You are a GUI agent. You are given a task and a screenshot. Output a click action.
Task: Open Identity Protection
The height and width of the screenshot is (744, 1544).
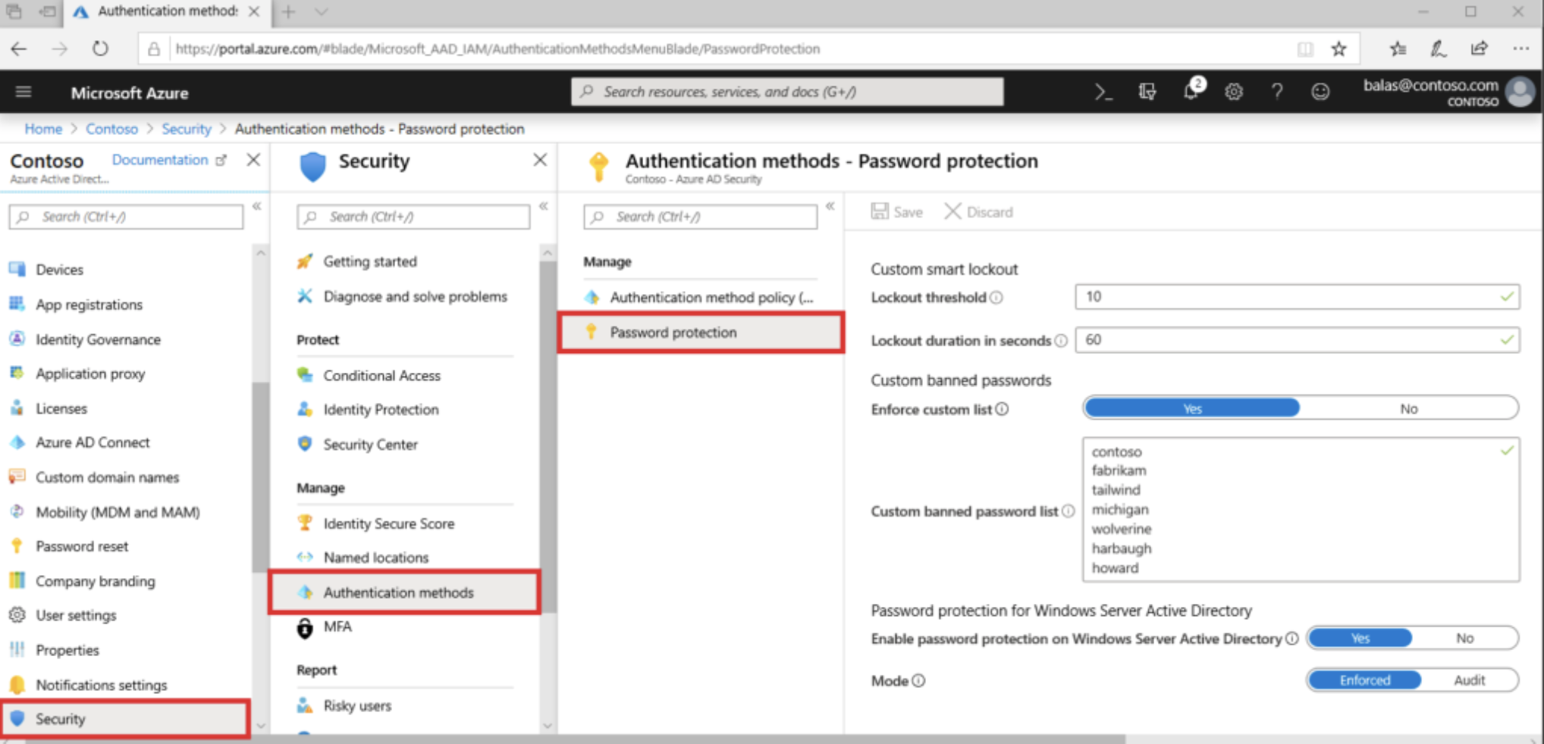(x=380, y=409)
